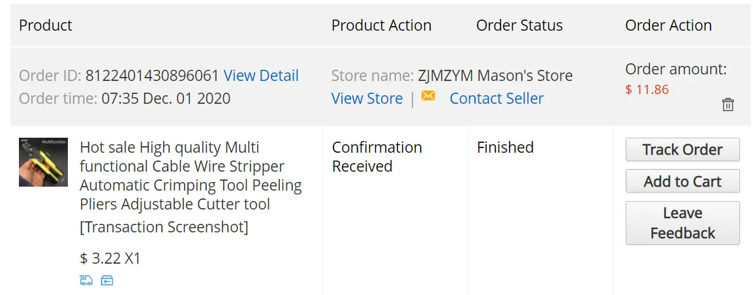This screenshot has height=295, width=753.
Task: Click the return box icon
Action: pyautogui.click(x=107, y=281)
